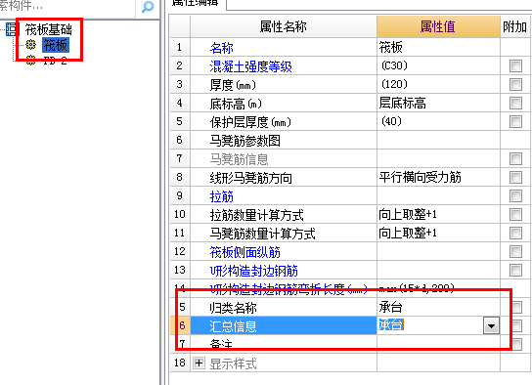Image resolution: width=532 pixels, height=385 pixels.
Task: Select the FB-2 component in tree
Action: coord(55,61)
